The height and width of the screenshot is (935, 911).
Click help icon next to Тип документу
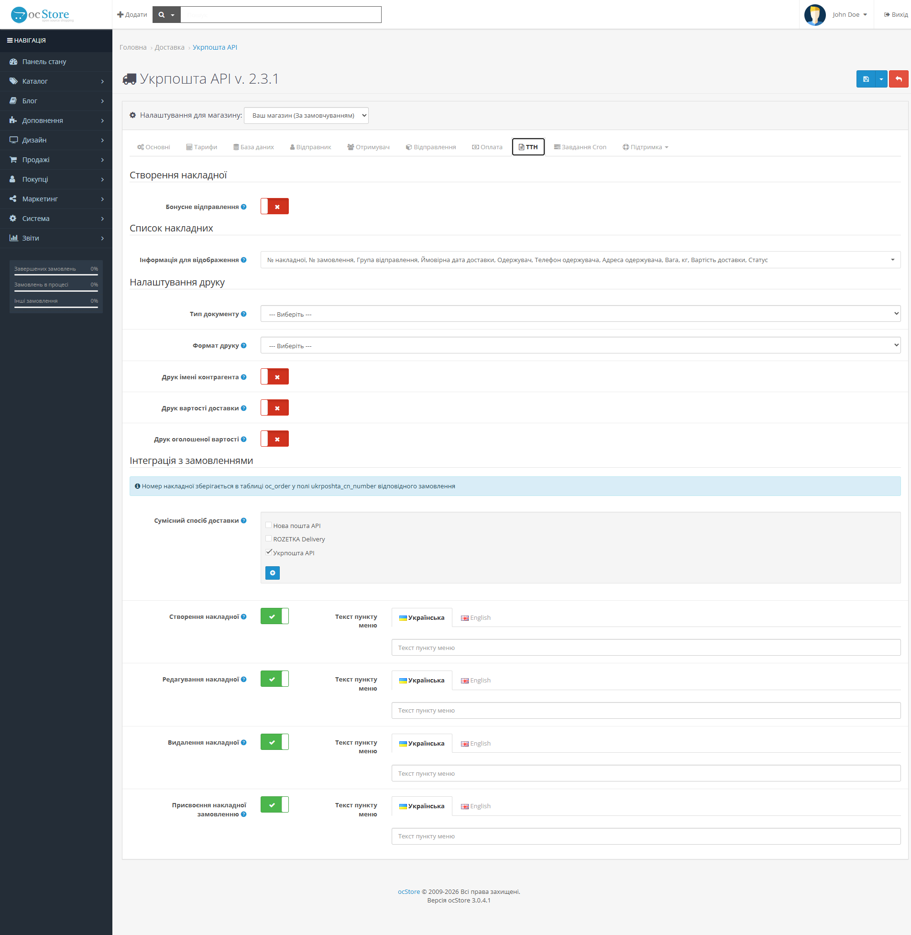click(243, 314)
